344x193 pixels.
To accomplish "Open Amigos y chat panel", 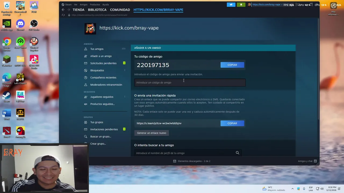I will pyautogui.click(x=307, y=161).
